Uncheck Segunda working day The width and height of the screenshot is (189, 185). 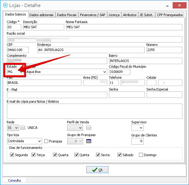point(12,155)
